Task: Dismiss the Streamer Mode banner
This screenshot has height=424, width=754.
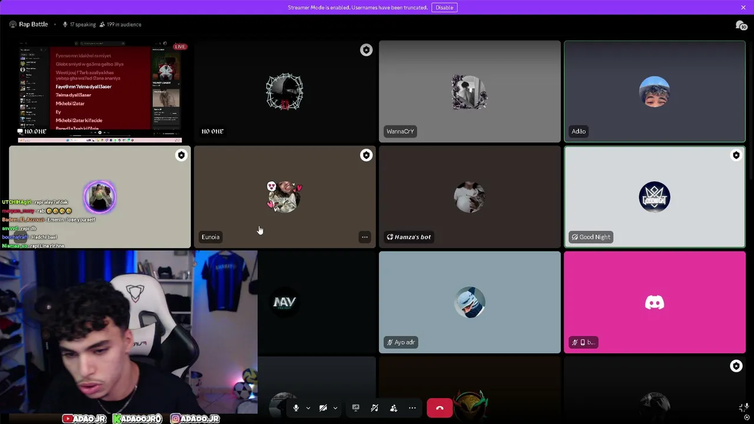Action: (743, 8)
